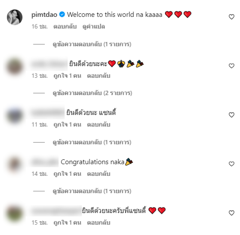
Task: Expand the 1 reply under pimtdao's comment
Action: [92, 44]
